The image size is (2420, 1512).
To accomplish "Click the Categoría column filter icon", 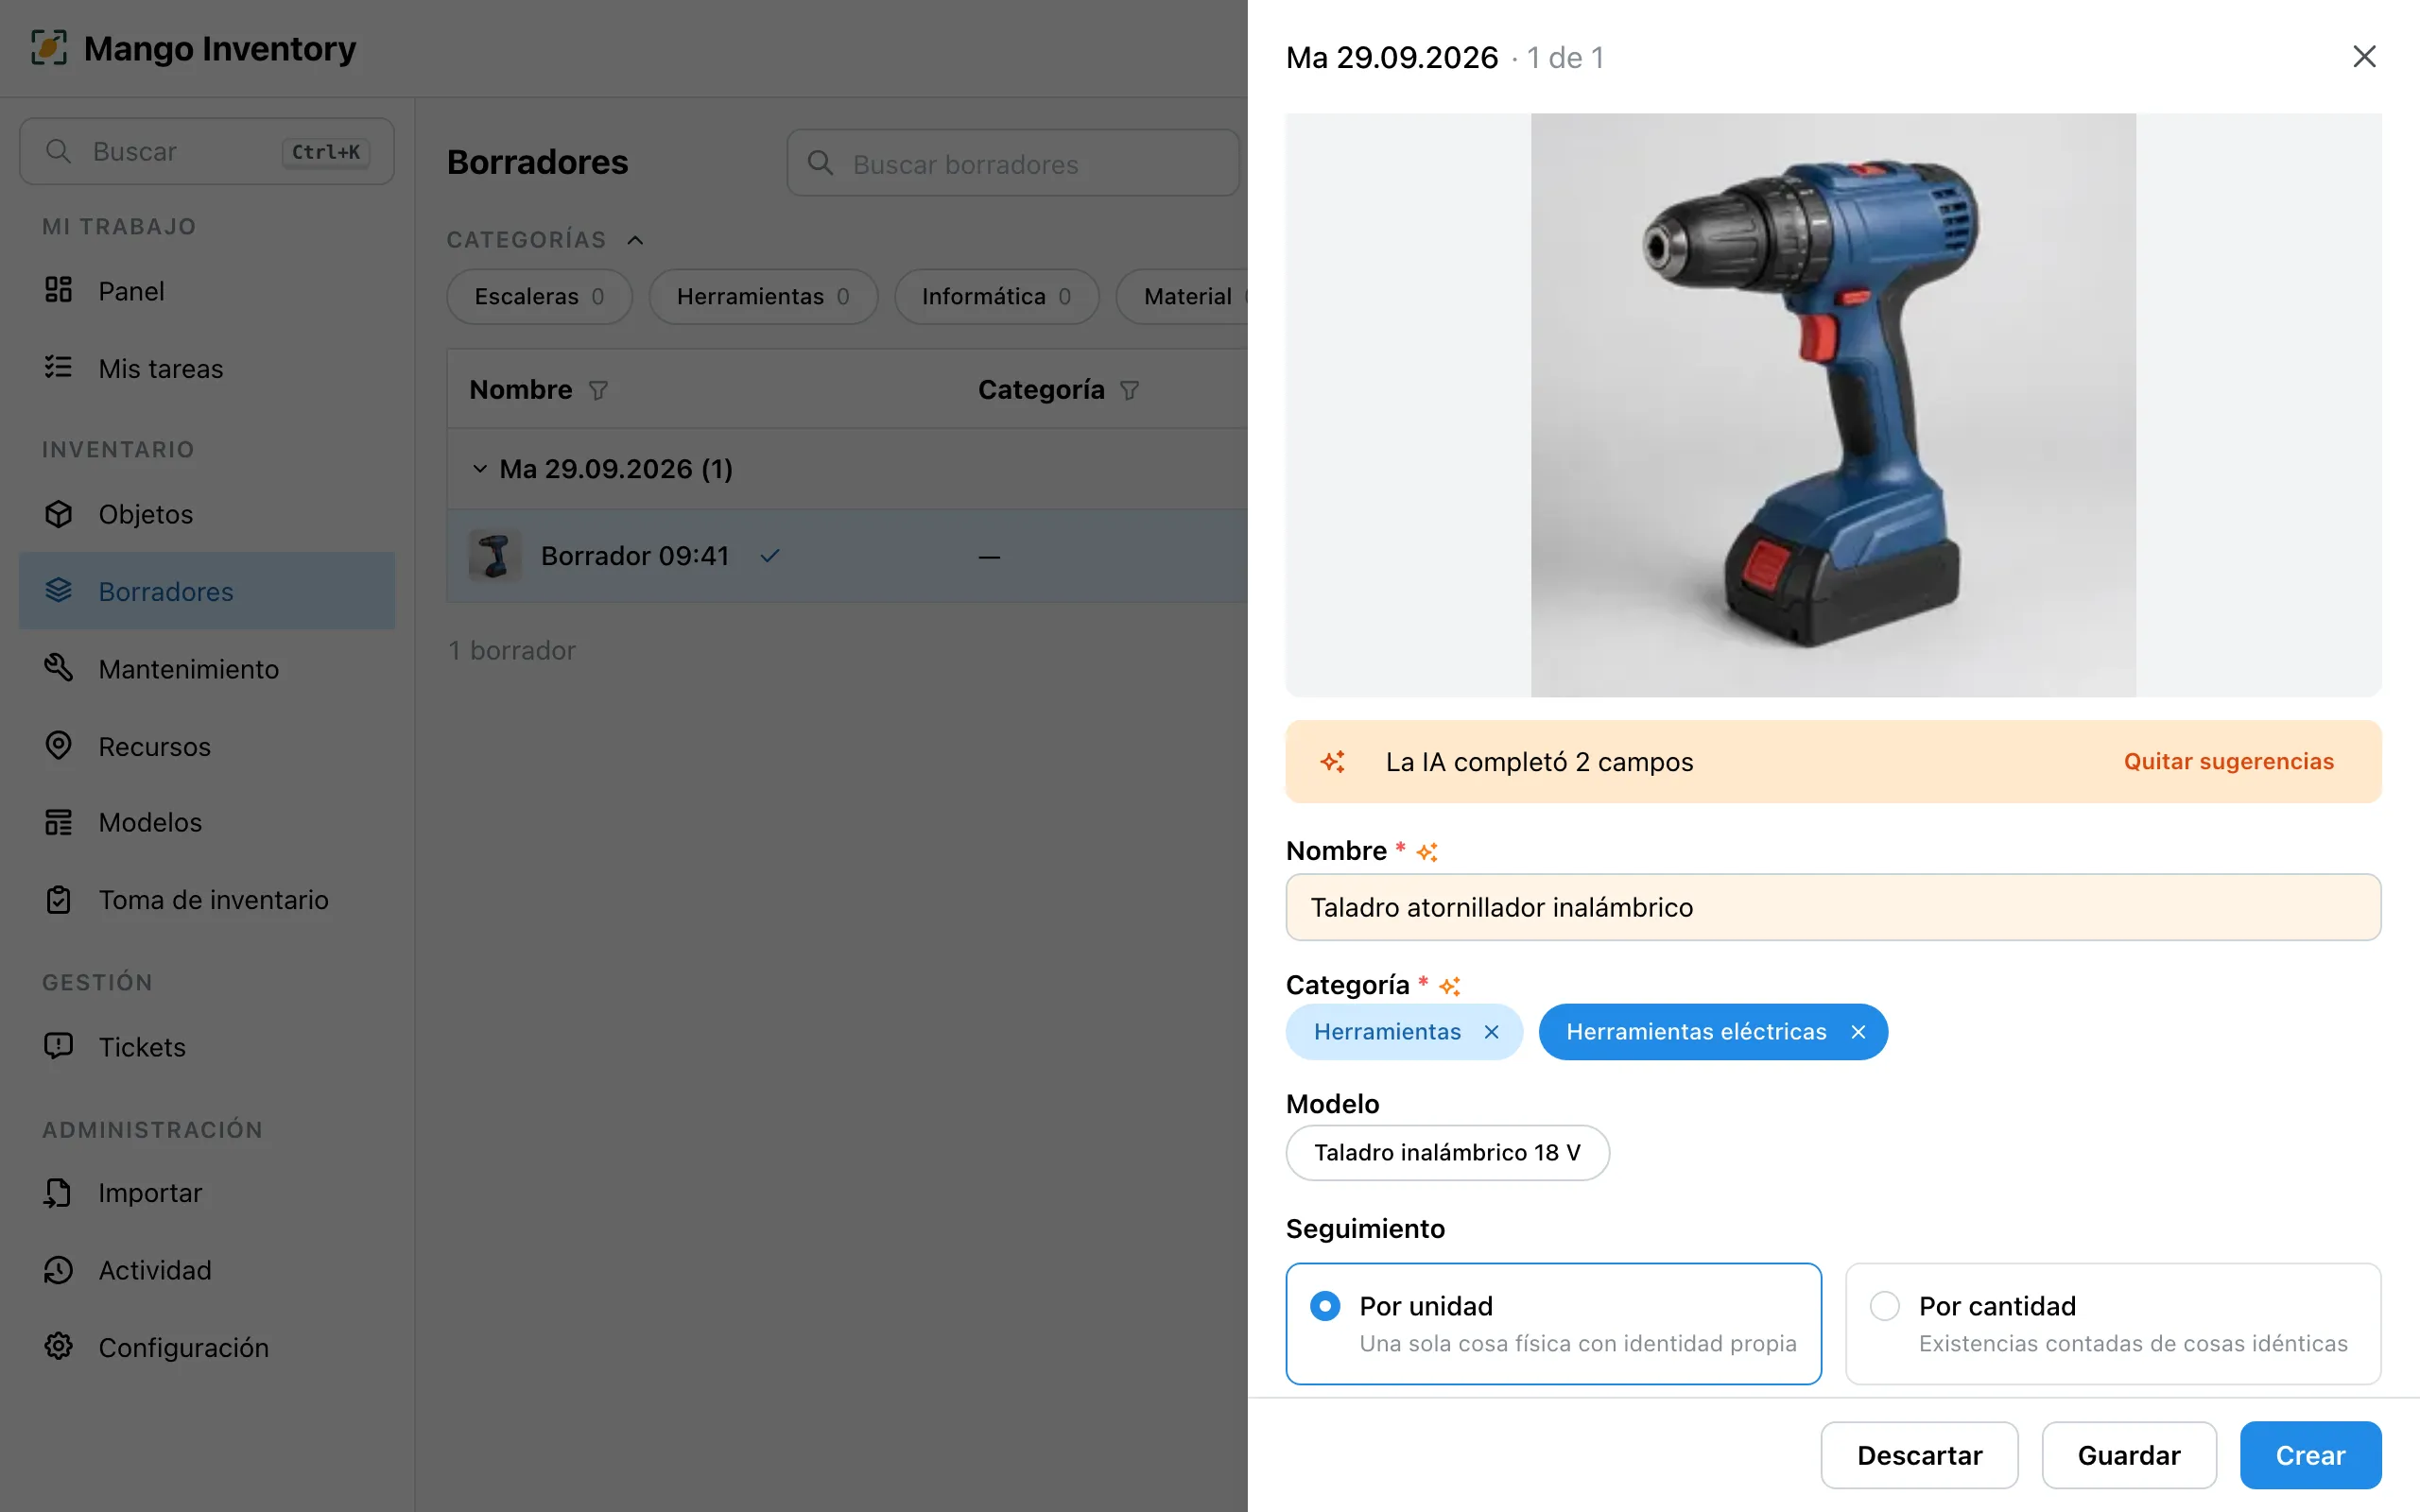I will pos(1129,390).
